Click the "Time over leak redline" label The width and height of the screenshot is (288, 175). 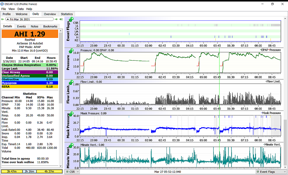click(18, 162)
